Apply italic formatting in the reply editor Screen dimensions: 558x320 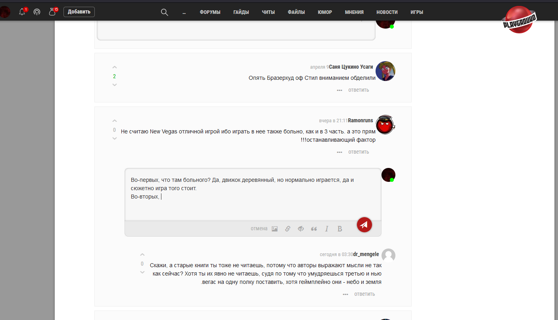point(327,229)
